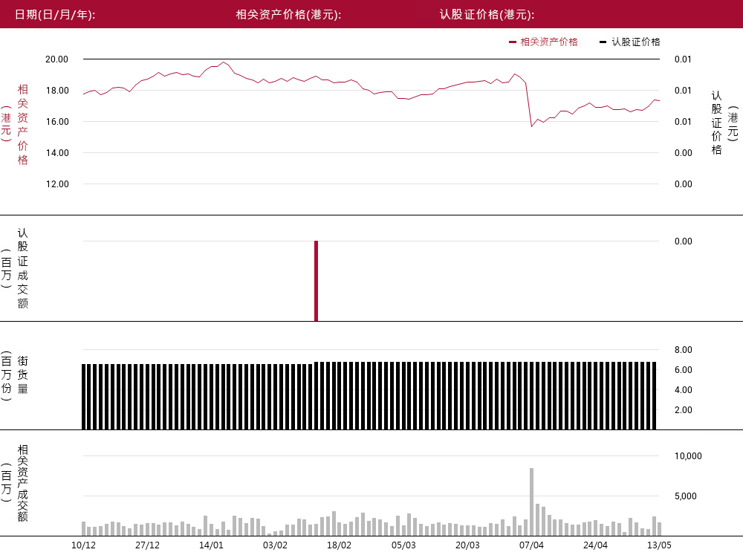Click the 12.00 left axis value
Viewport: 743px width, 558px height.
tap(57, 184)
